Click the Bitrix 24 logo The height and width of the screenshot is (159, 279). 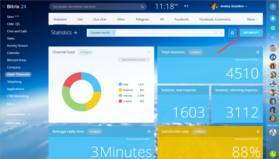17,7
